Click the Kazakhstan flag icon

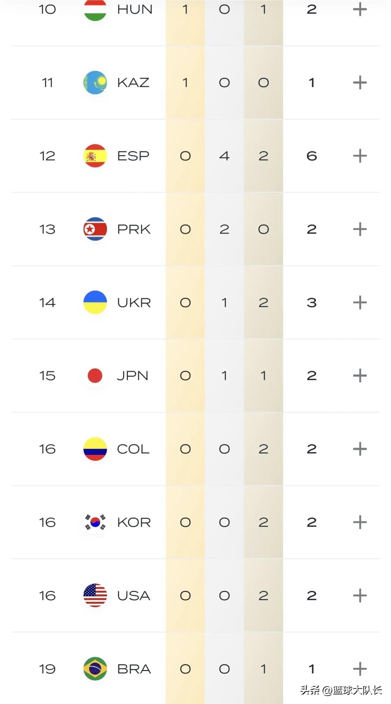(95, 82)
